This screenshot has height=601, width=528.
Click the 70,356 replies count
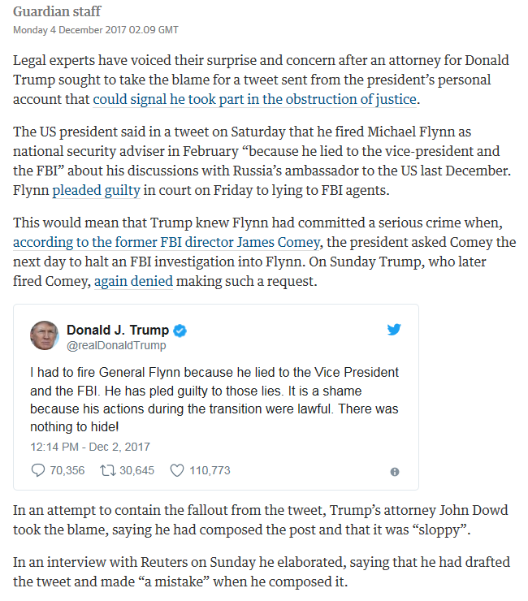[x=67, y=470]
